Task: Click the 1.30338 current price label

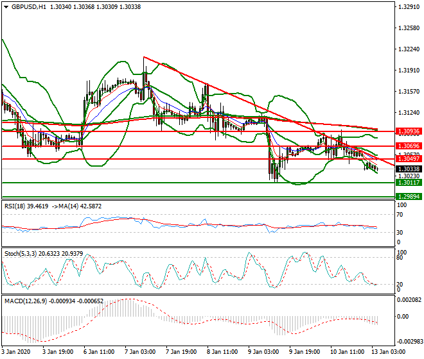Action: 409,169
